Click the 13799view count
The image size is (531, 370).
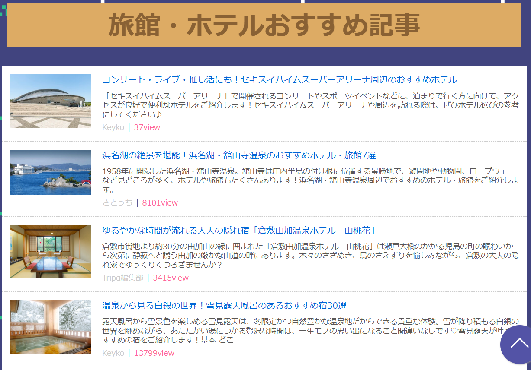point(154,353)
